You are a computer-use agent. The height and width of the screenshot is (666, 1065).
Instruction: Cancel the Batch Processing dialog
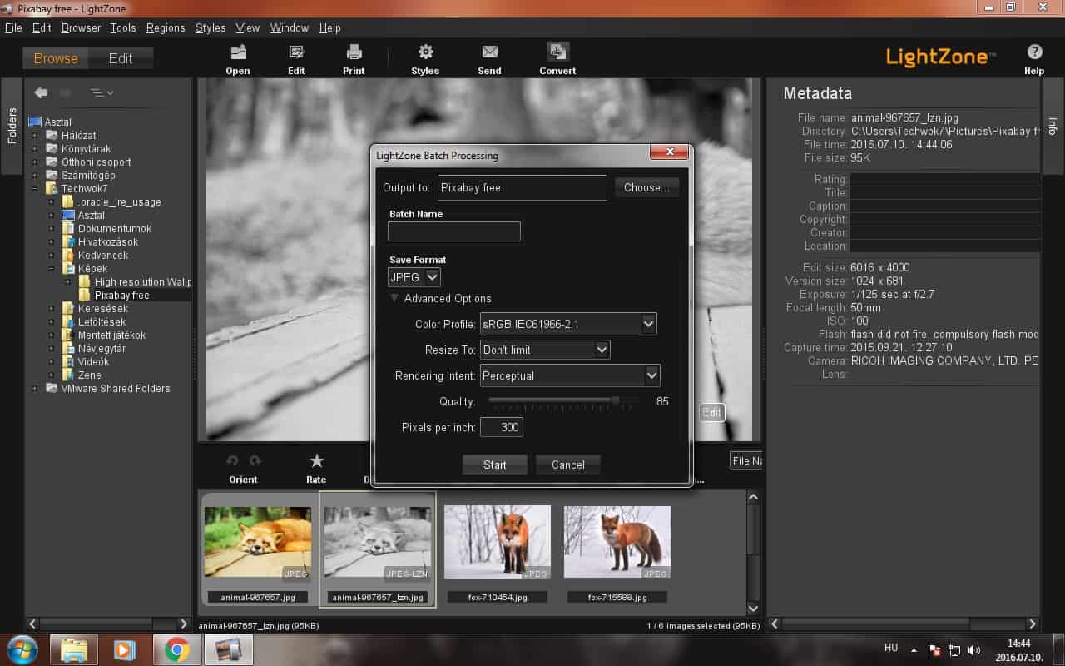568,465
